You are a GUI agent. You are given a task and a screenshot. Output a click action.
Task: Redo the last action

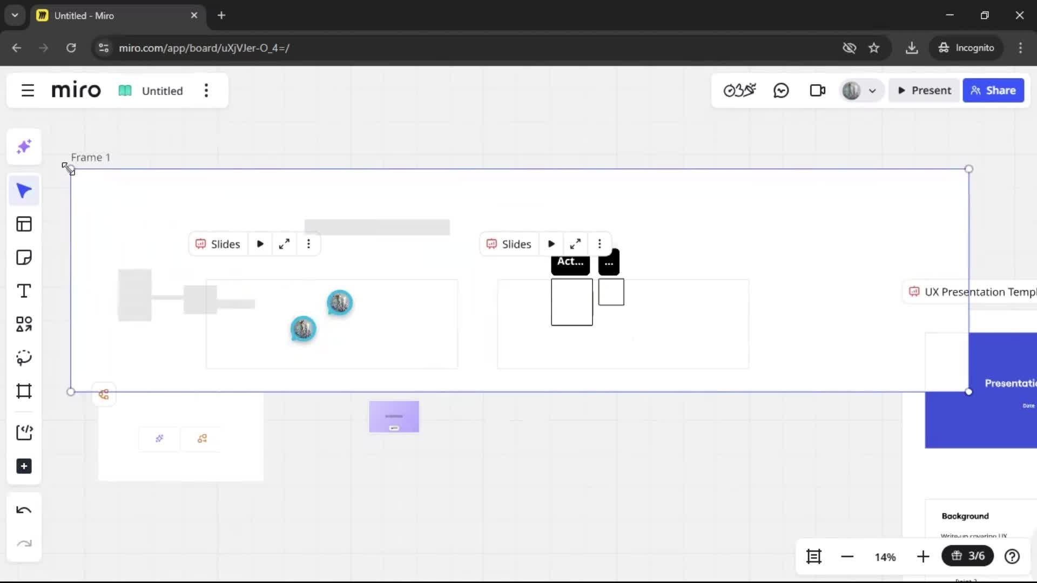click(x=24, y=544)
